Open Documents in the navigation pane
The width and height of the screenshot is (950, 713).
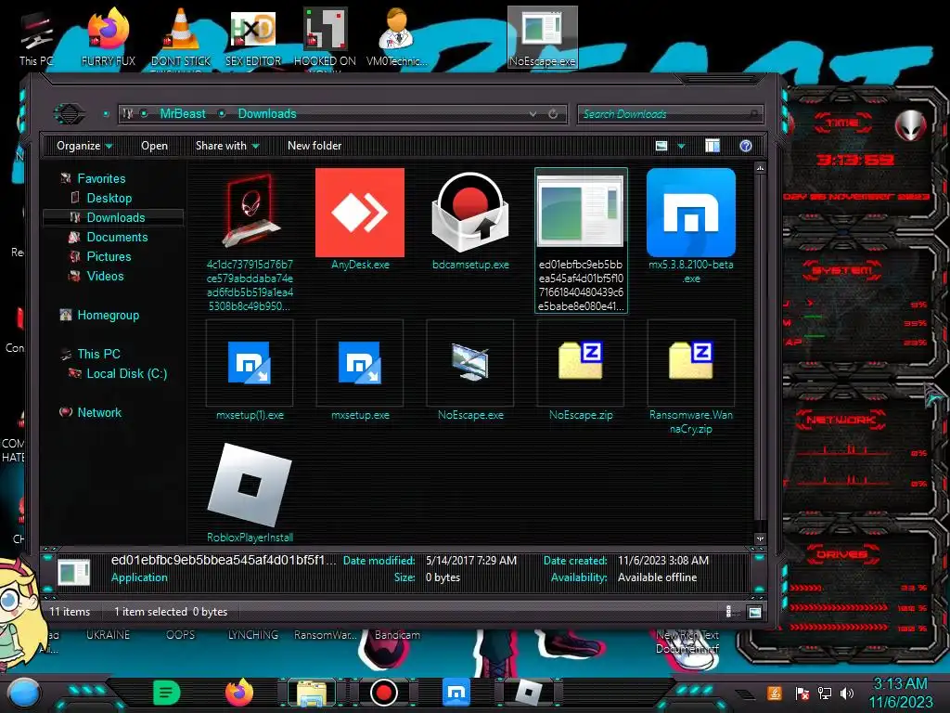click(117, 237)
